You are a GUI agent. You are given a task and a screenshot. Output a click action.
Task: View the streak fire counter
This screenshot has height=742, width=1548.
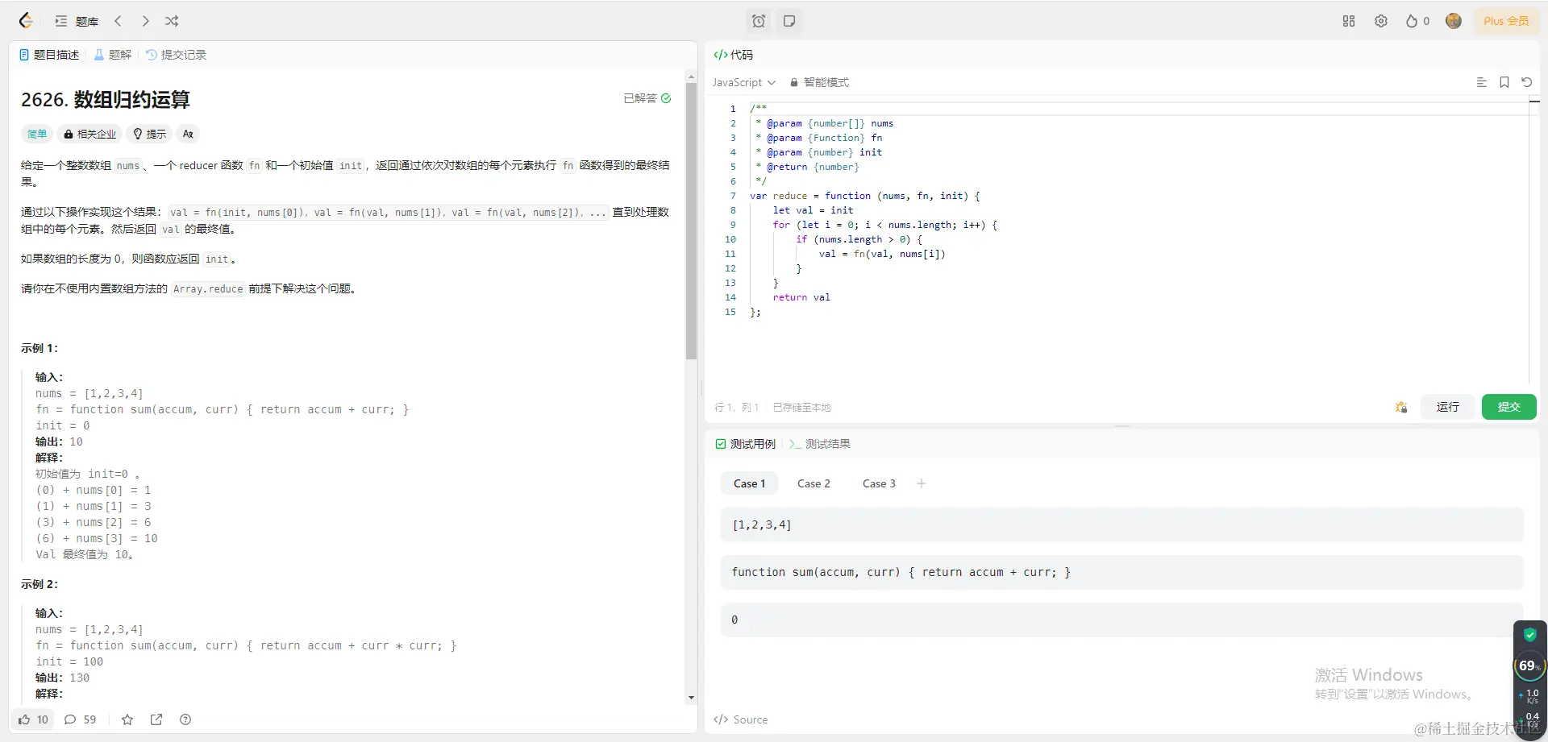[1417, 21]
